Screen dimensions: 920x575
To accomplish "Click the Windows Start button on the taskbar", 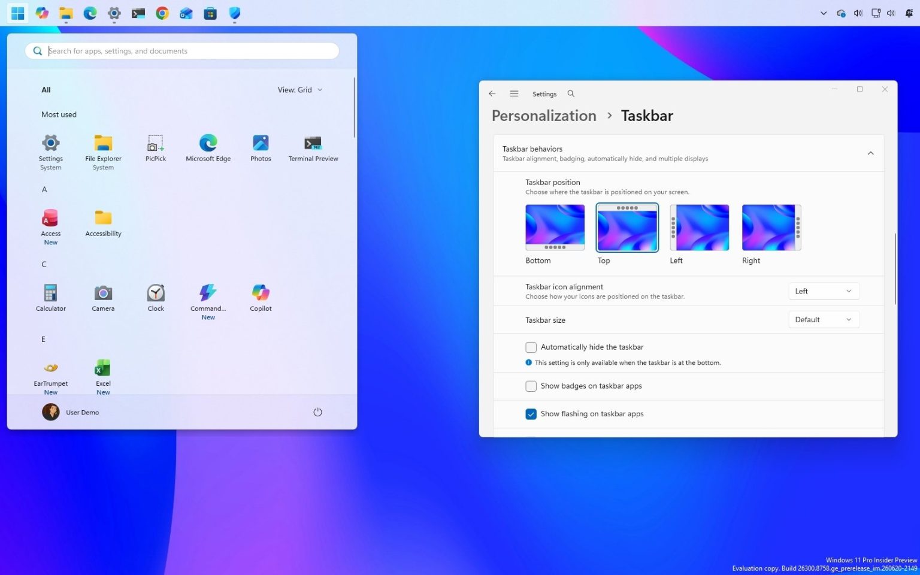I will [18, 13].
